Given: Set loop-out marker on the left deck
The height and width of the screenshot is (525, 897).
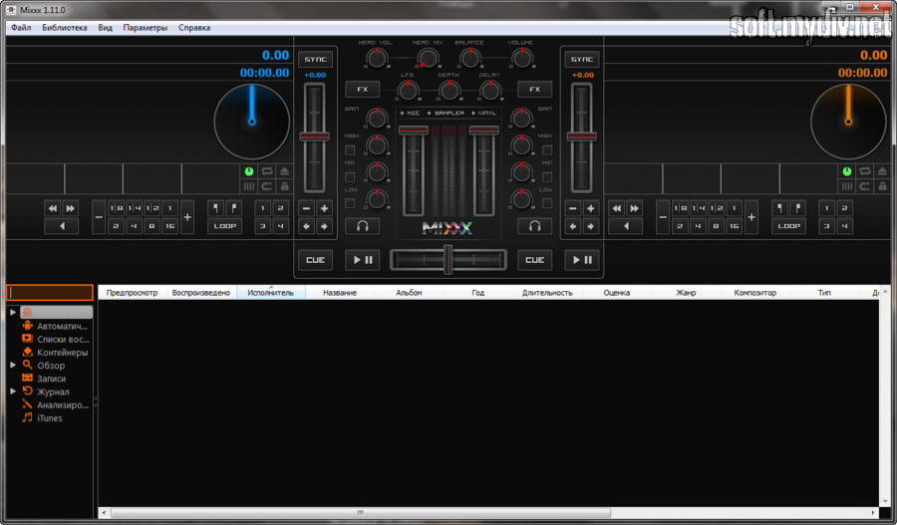Looking at the screenshot, I should coord(233,208).
